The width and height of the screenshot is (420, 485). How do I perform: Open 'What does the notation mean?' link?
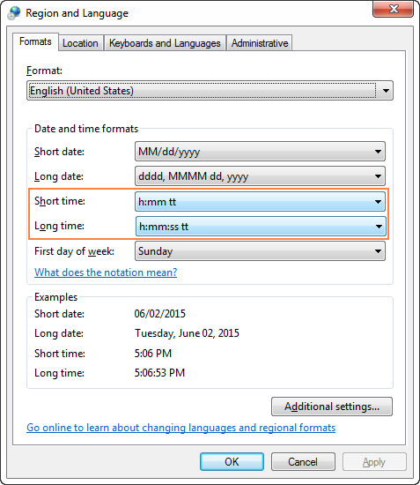pyautogui.click(x=106, y=272)
